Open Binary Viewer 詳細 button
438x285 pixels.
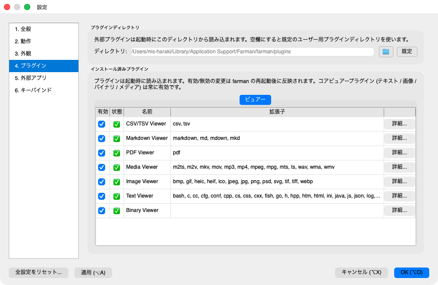pos(399,210)
